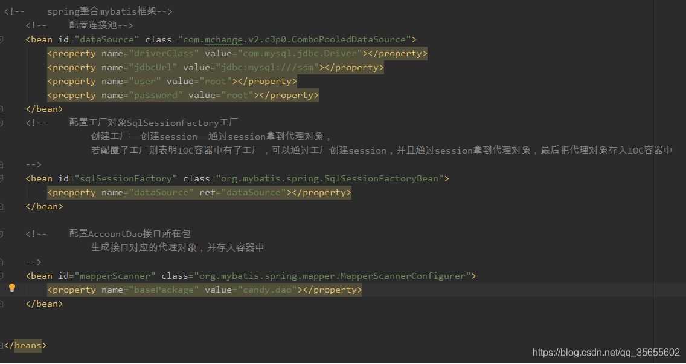Click the id "sqlSessionFactory" value
This screenshot has width=686, height=364.
(x=126, y=179)
